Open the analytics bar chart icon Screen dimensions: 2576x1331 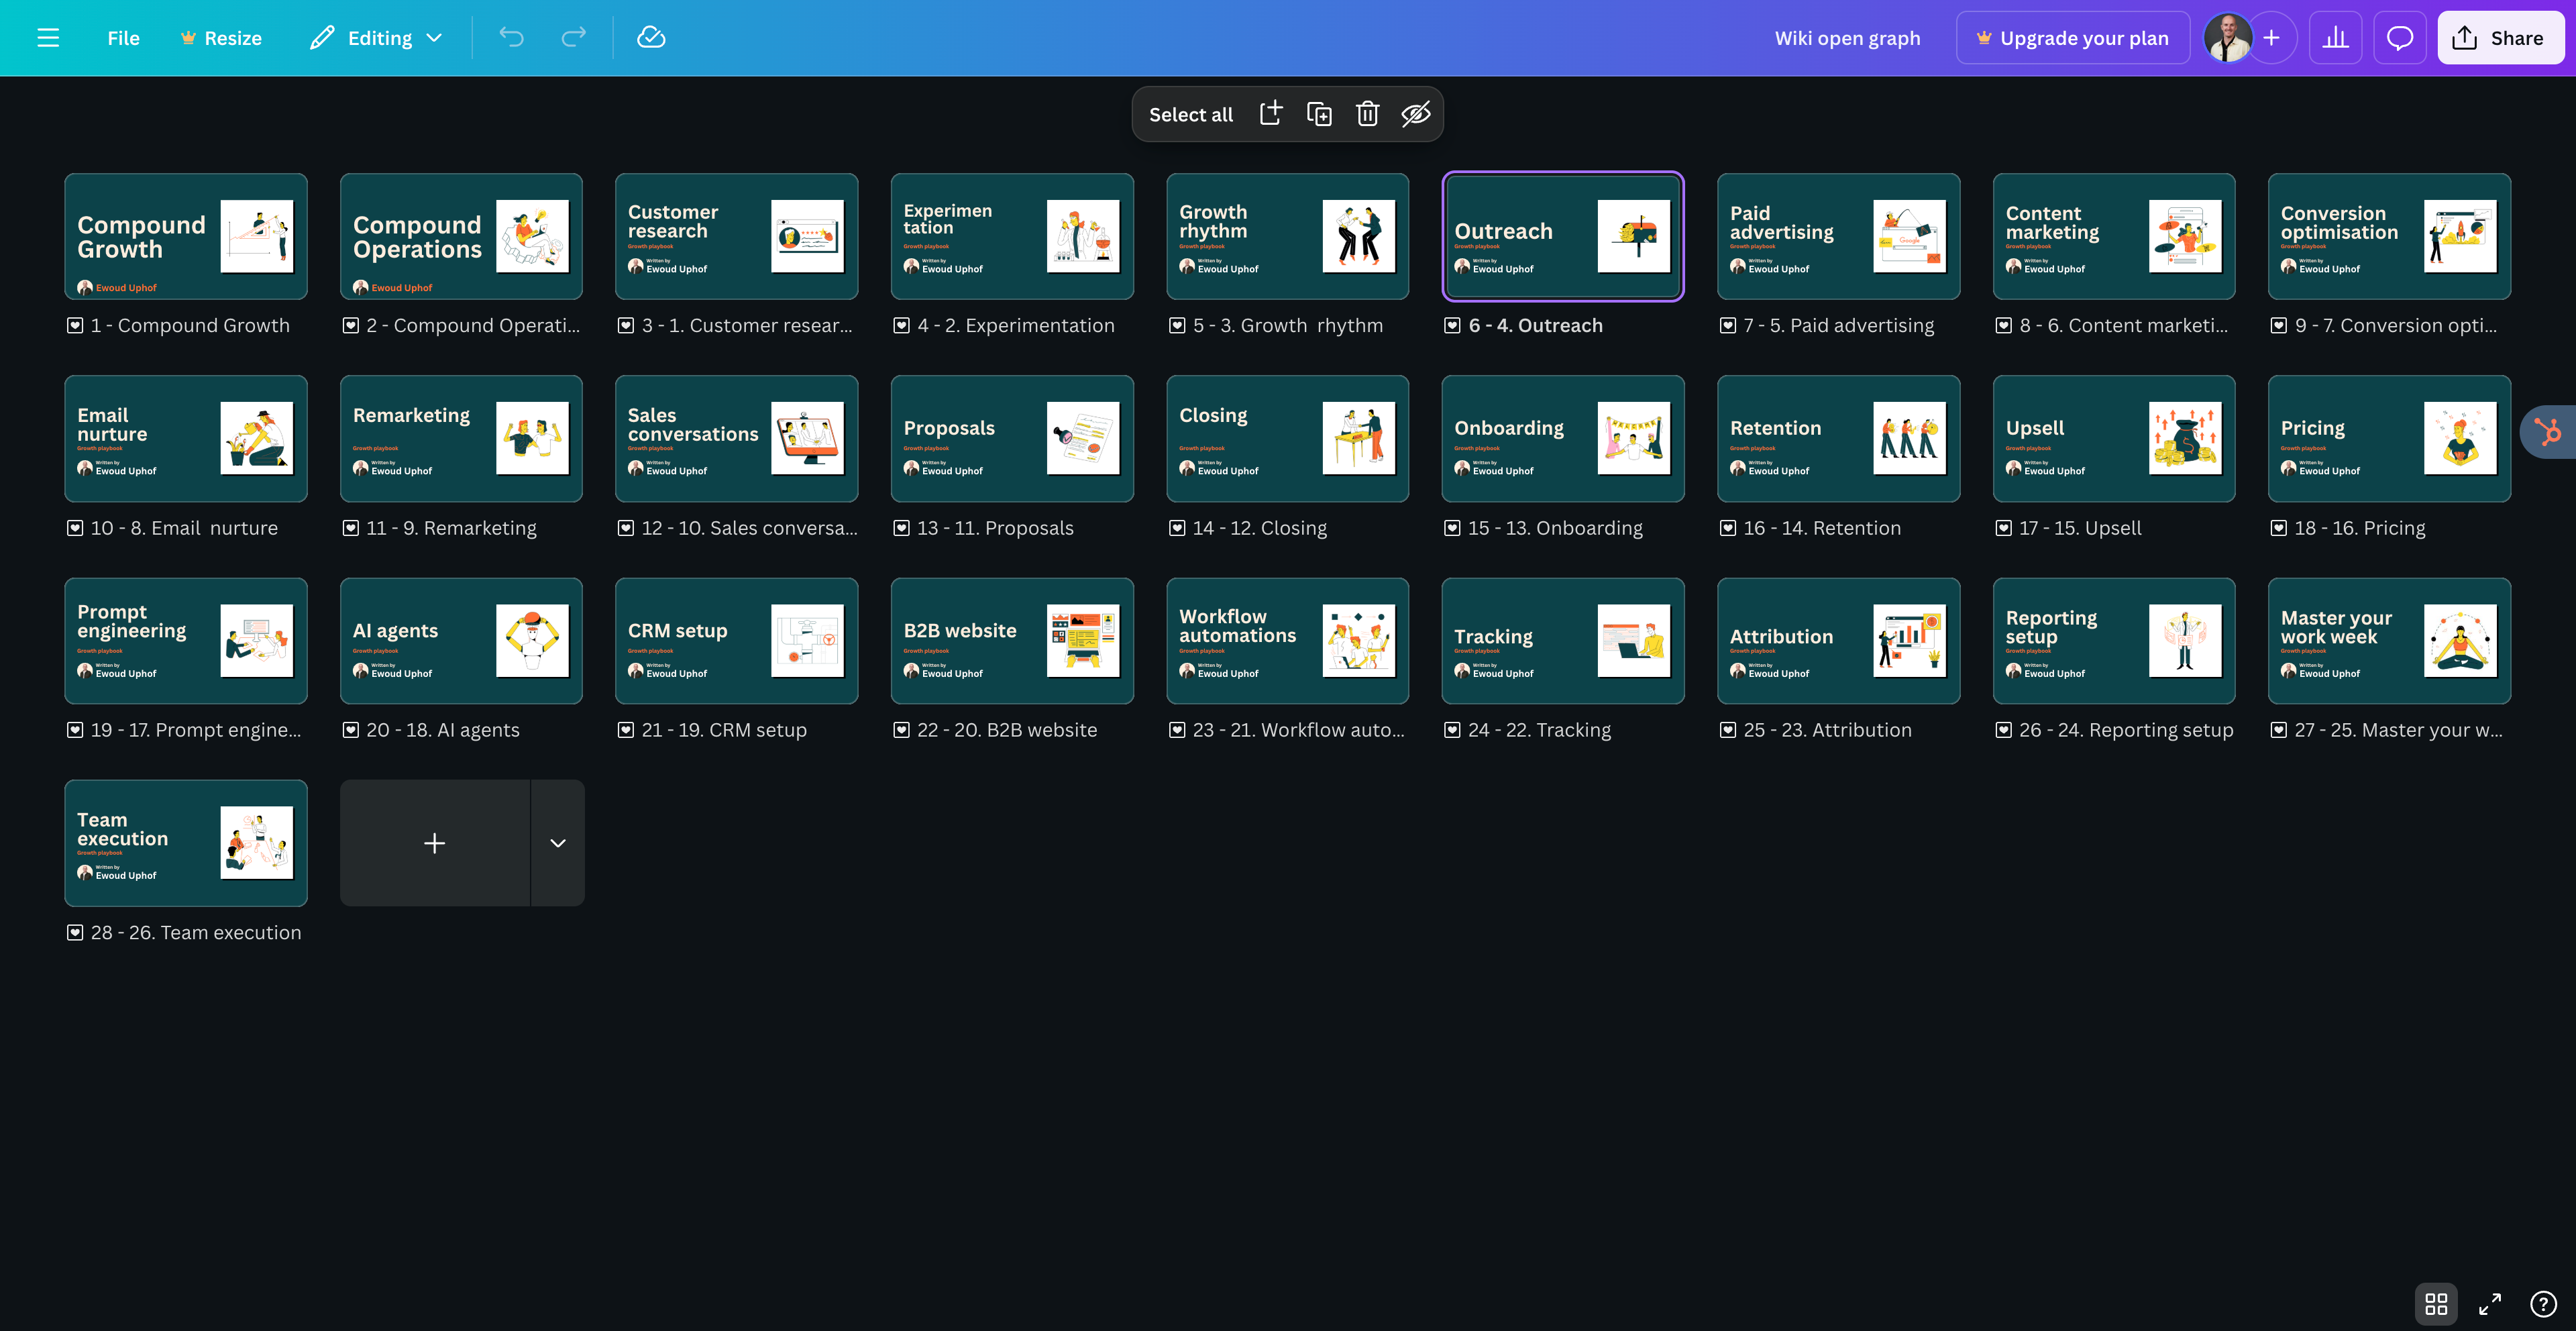(x=2335, y=38)
